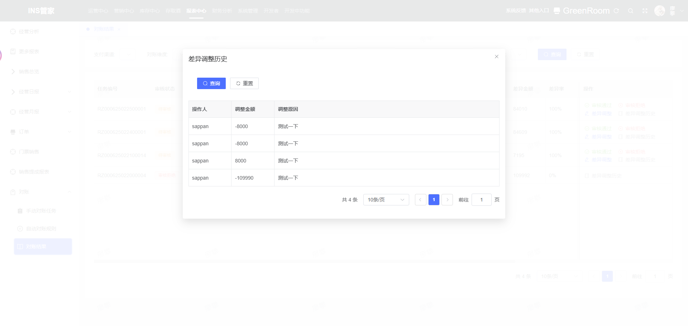Click task number RZ000625022000004
688x326 pixels.
pos(122,175)
